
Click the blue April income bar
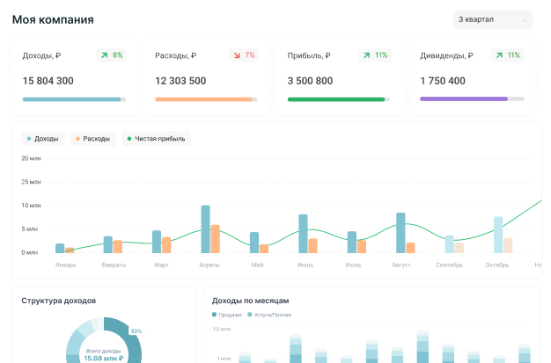(x=206, y=229)
